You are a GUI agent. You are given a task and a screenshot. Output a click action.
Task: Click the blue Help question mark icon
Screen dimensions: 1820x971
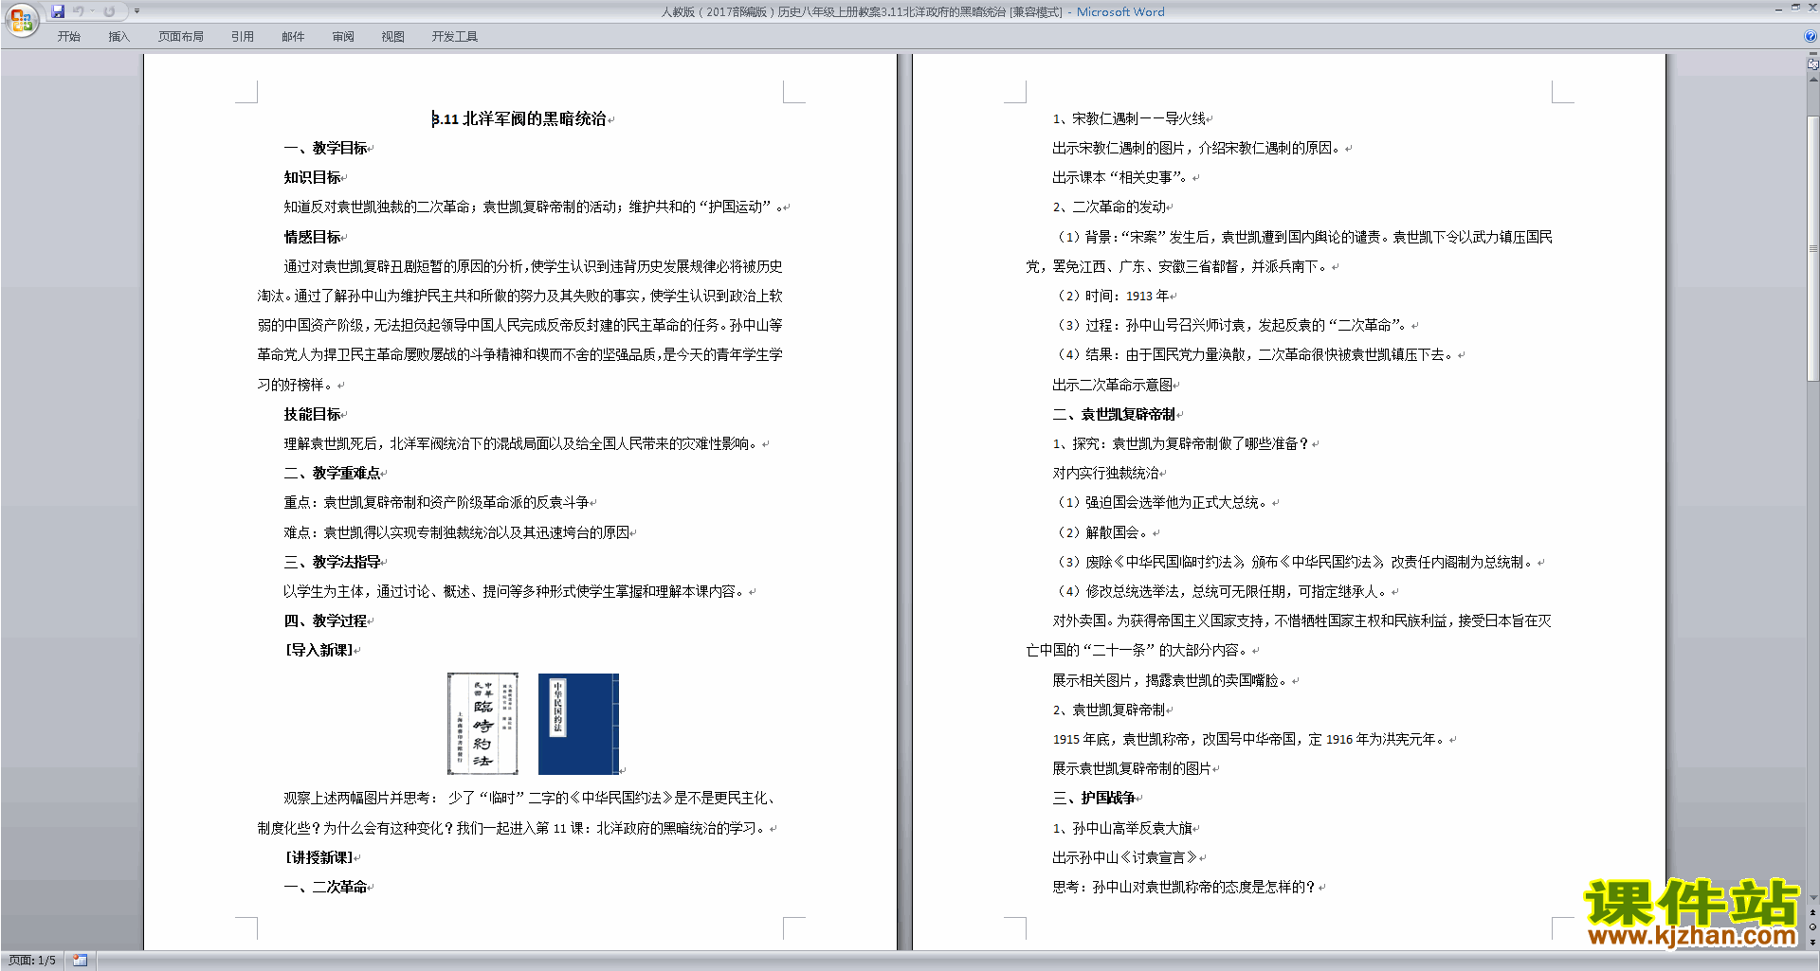(x=1811, y=36)
